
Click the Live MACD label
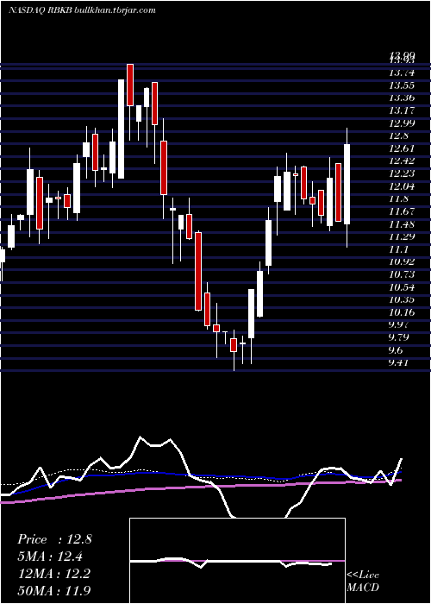(x=363, y=581)
